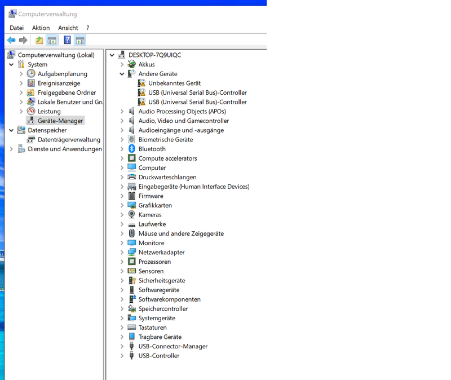This screenshot has height=380, width=451.
Task: Click the gray Forward arrow in toolbar
Action: click(23, 40)
